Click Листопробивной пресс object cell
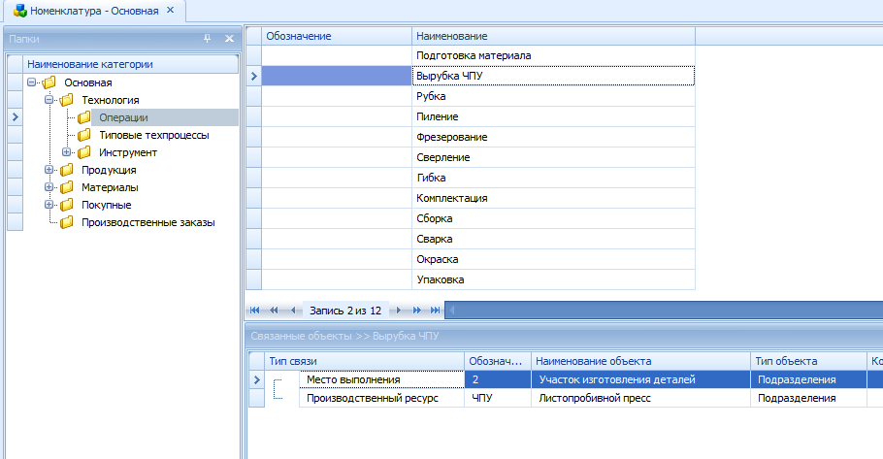The image size is (883, 459). [x=640, y=398]
